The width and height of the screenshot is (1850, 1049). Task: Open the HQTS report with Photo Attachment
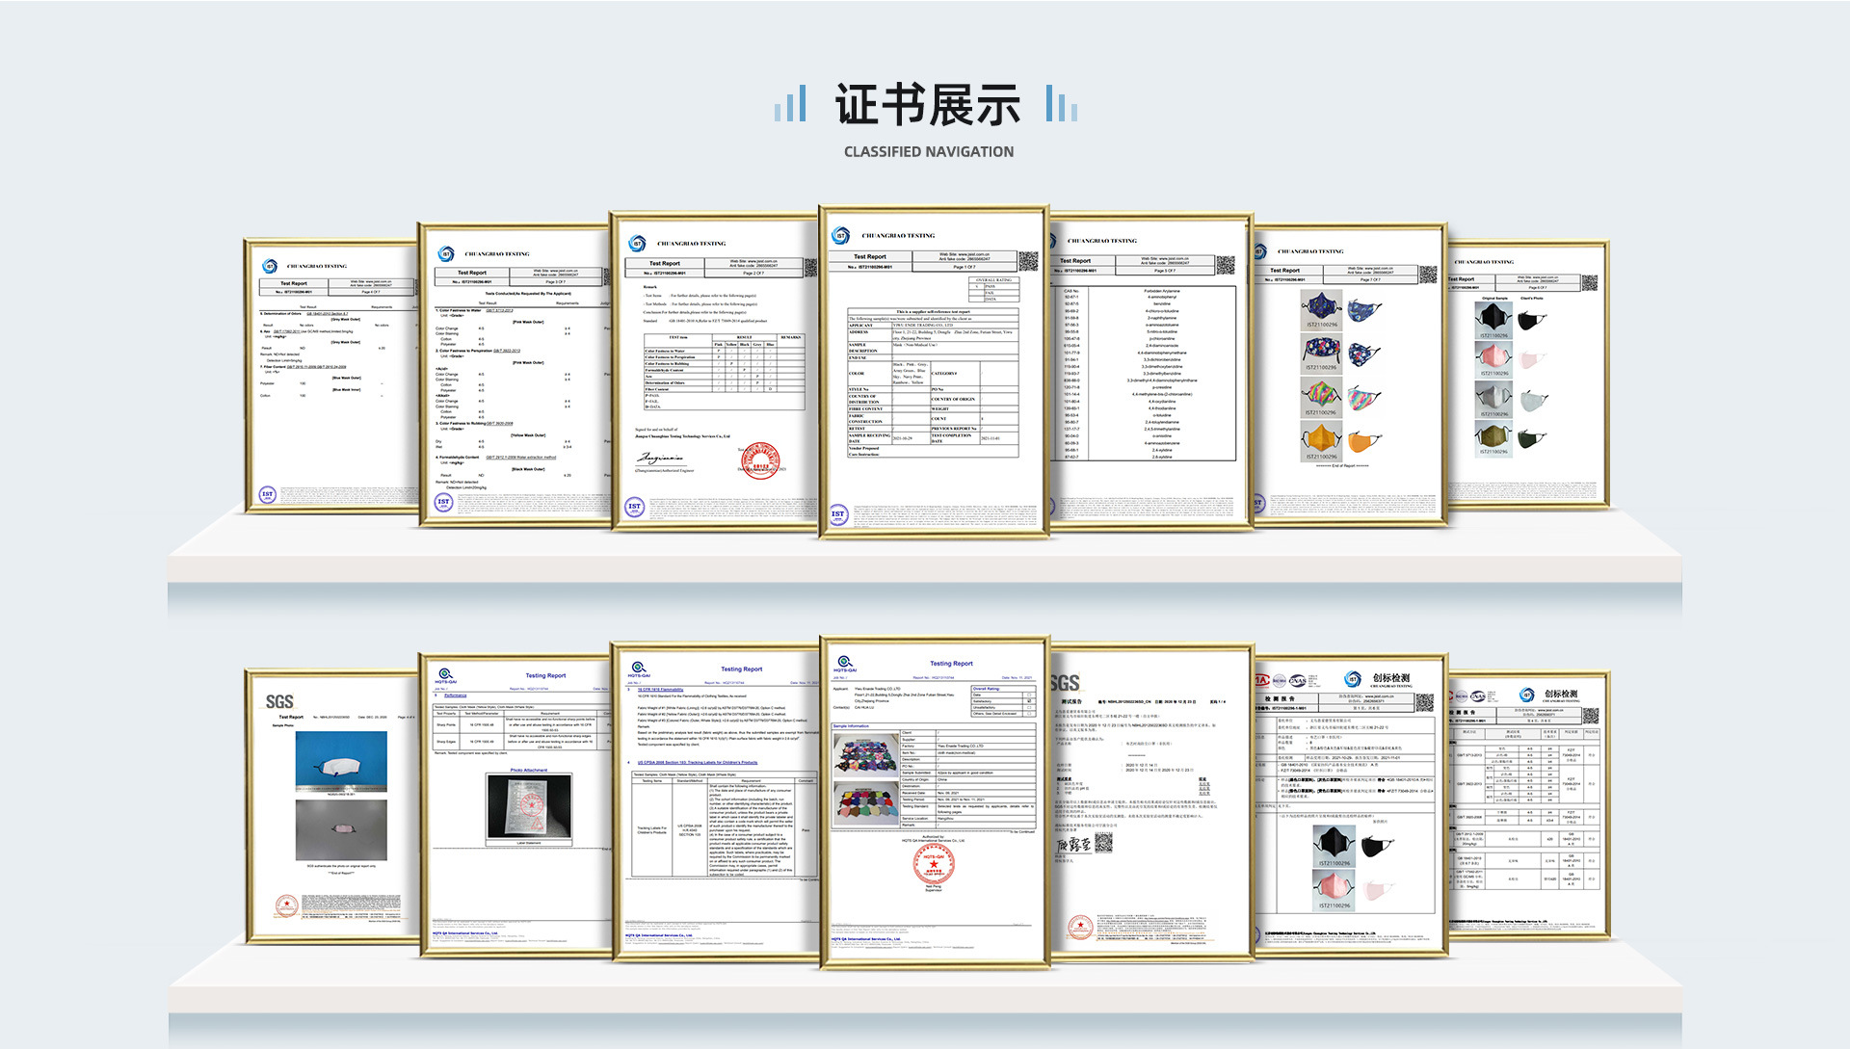515,804
